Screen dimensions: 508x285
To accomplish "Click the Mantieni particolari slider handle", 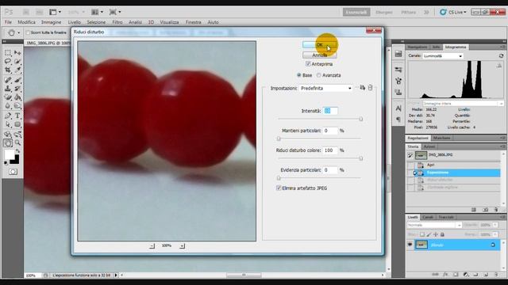I will pos(279,139).
